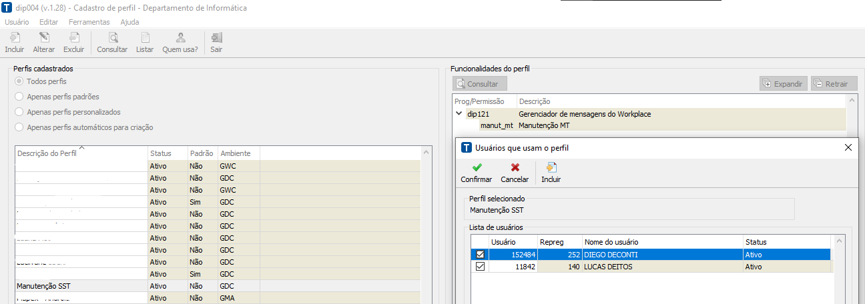This screenshot has height=304, width=865.
Task: Click the Alterar toolbar icon
Action: point(44,39)
